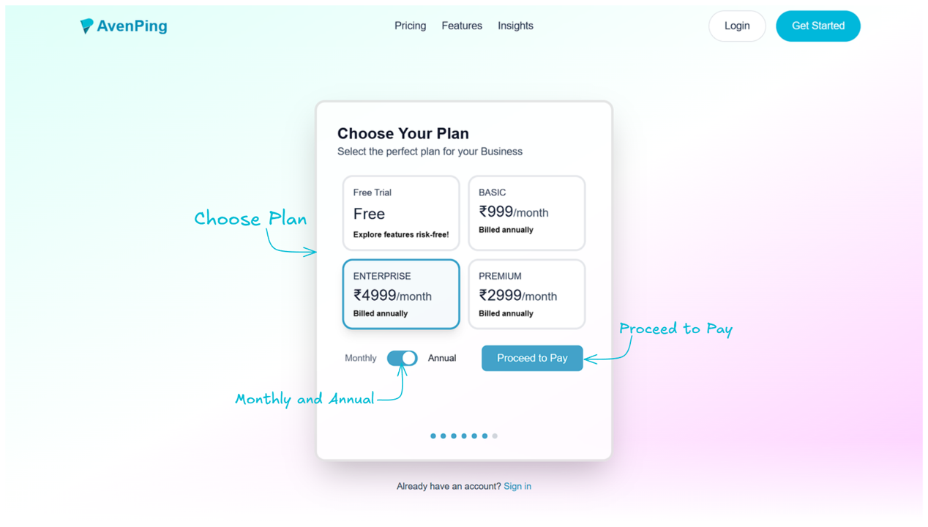Click the Login button

(737, 26)
